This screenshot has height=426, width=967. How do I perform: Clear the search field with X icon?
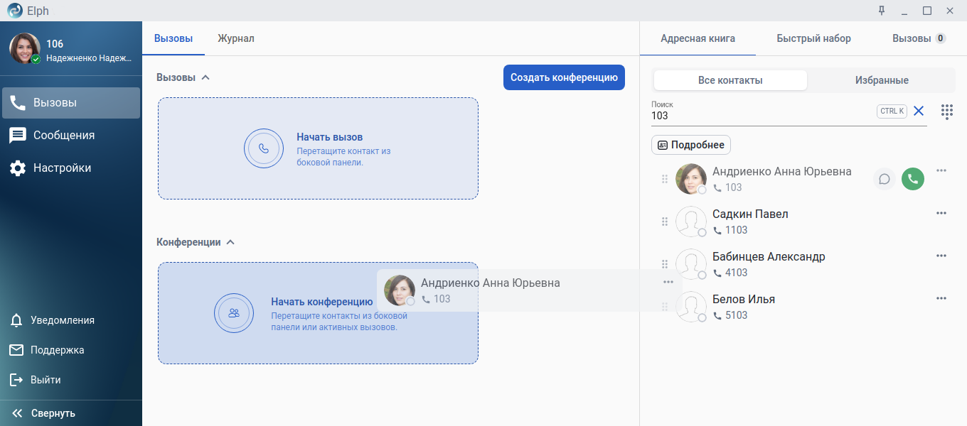tap(919, 111)
